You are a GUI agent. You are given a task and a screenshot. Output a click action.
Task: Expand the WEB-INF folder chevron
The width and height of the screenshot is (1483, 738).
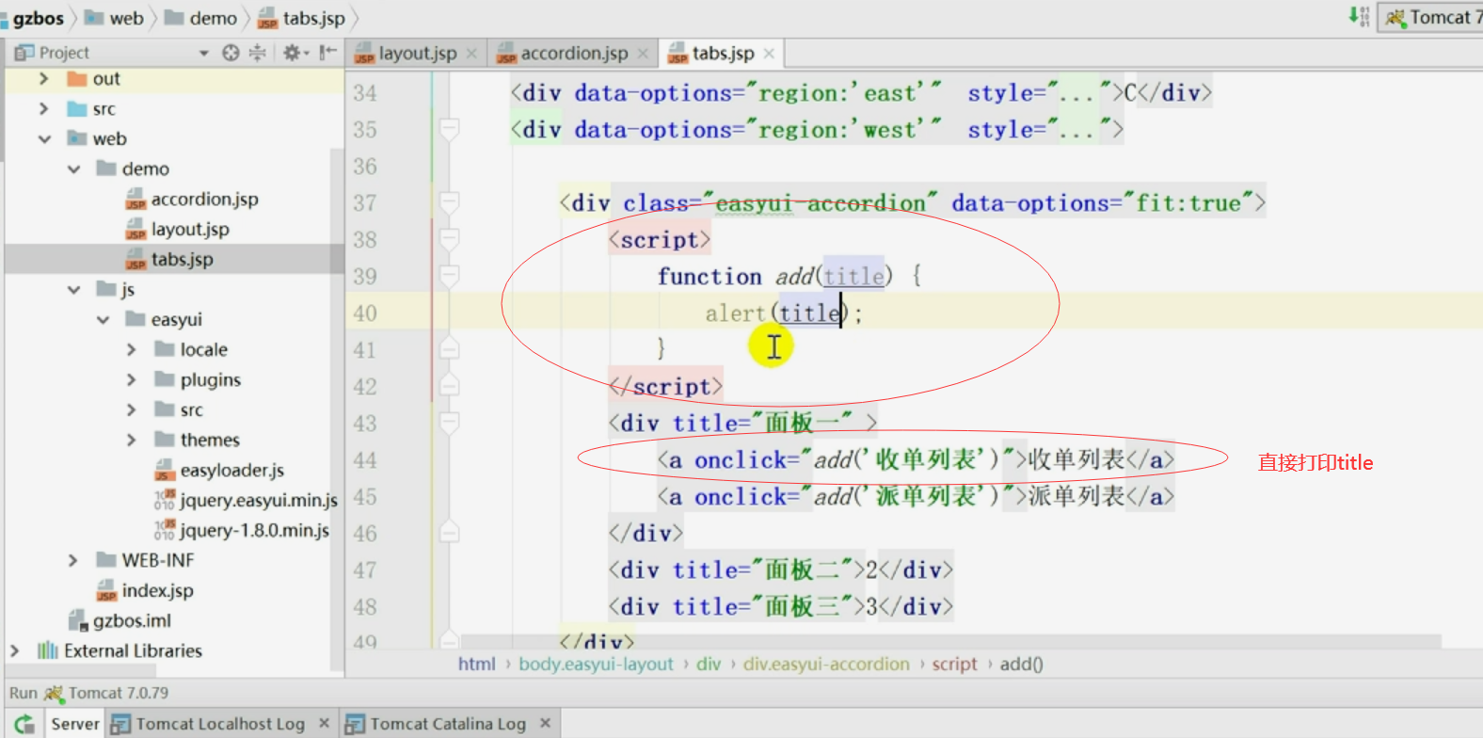click(x=73, y=561)
